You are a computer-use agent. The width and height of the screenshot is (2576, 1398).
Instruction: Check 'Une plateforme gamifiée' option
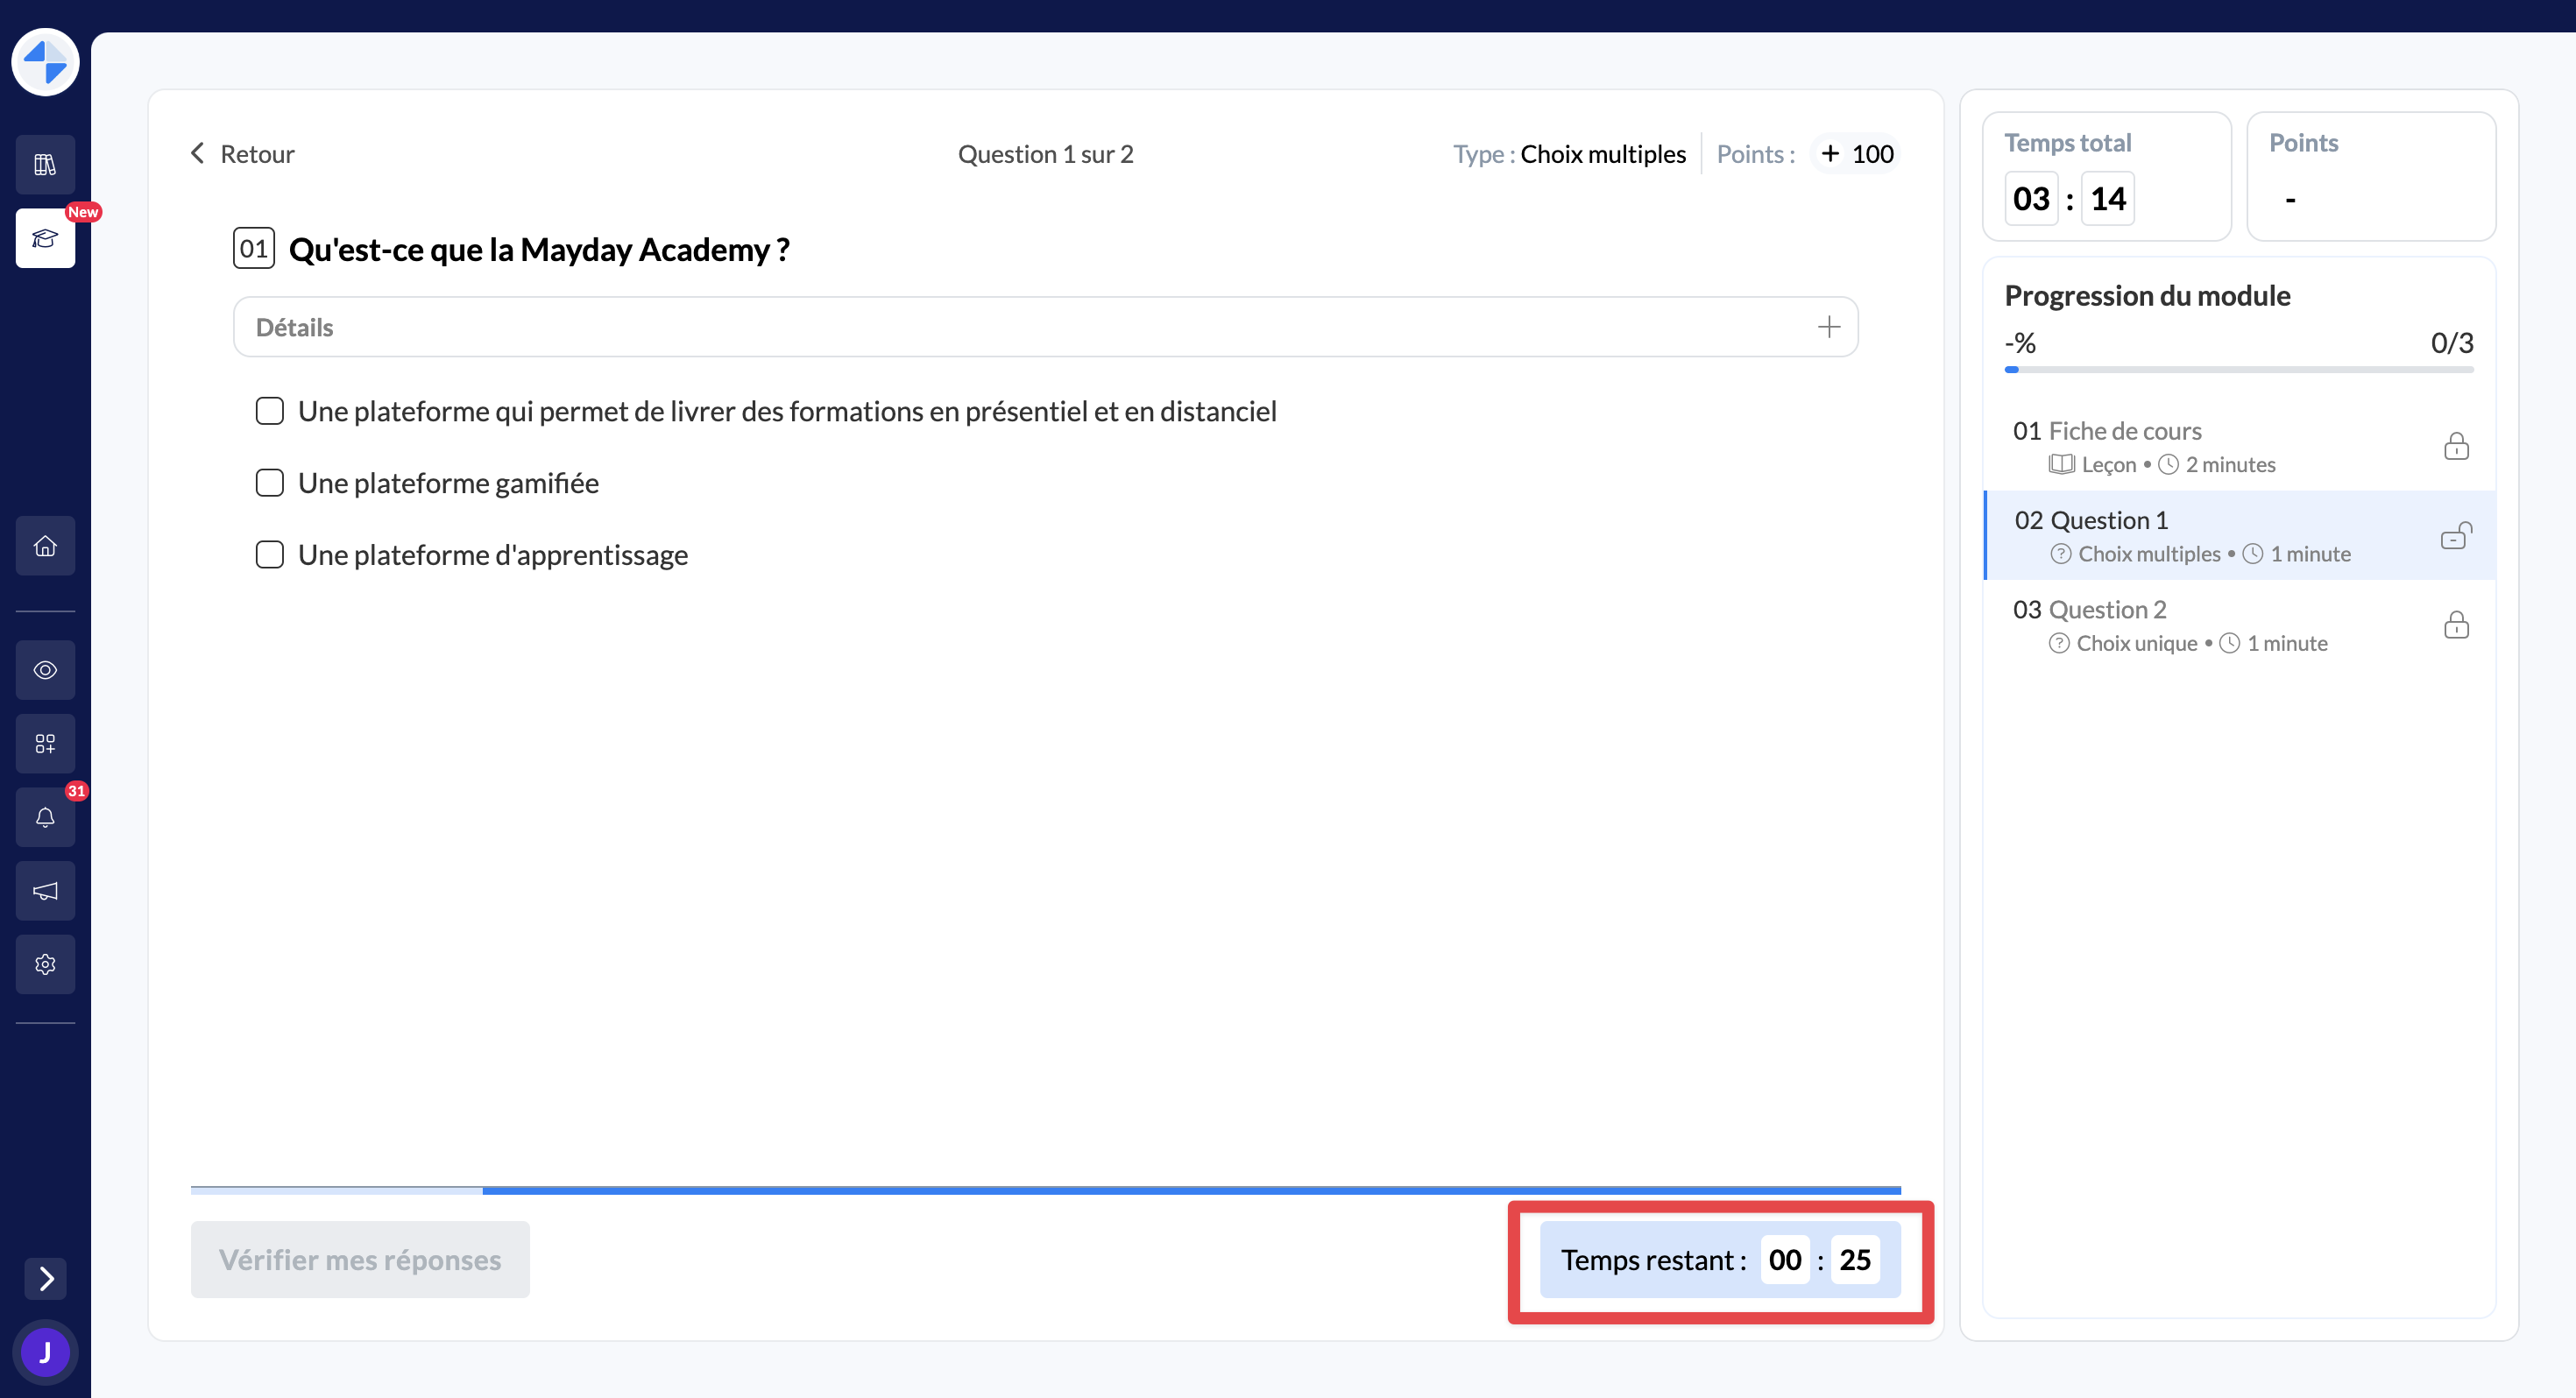tap(270, 483)
